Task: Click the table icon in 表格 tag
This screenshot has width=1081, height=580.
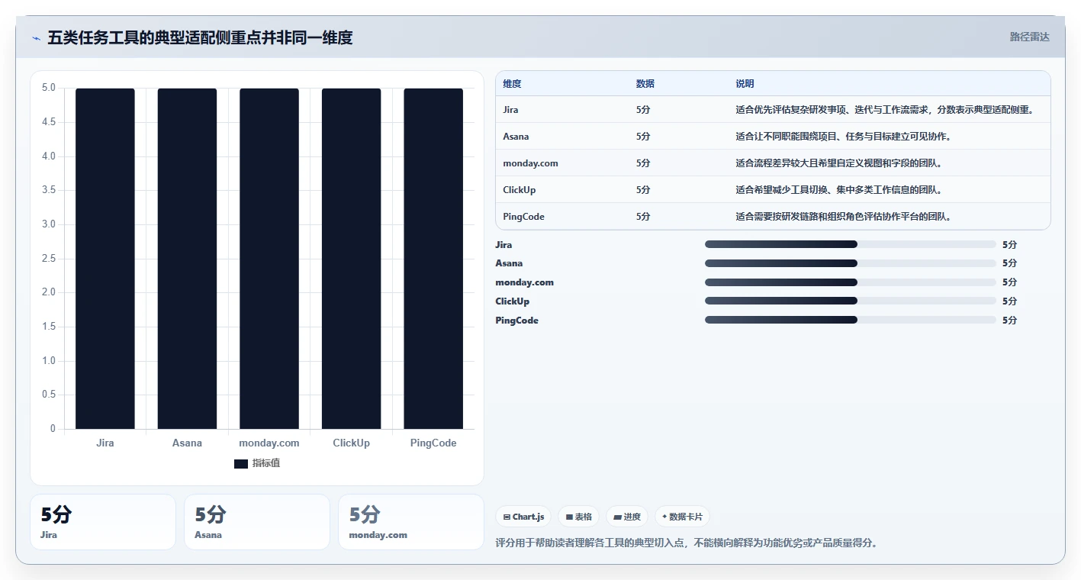Action: click(x=569, y=517)
